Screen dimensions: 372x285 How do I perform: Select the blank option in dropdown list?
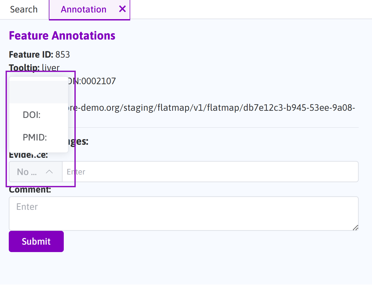tap(39, 92)
